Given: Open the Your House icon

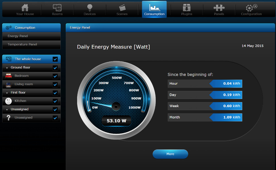Looking at the screenshot, I should coord(25,8).
